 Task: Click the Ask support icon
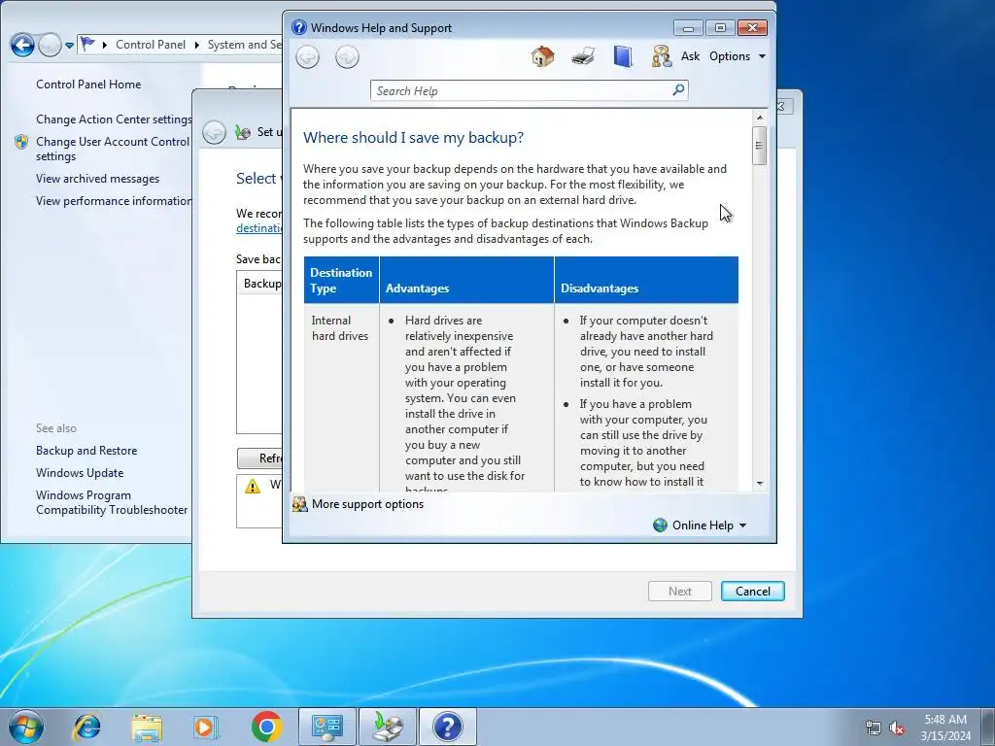[662, 56]
